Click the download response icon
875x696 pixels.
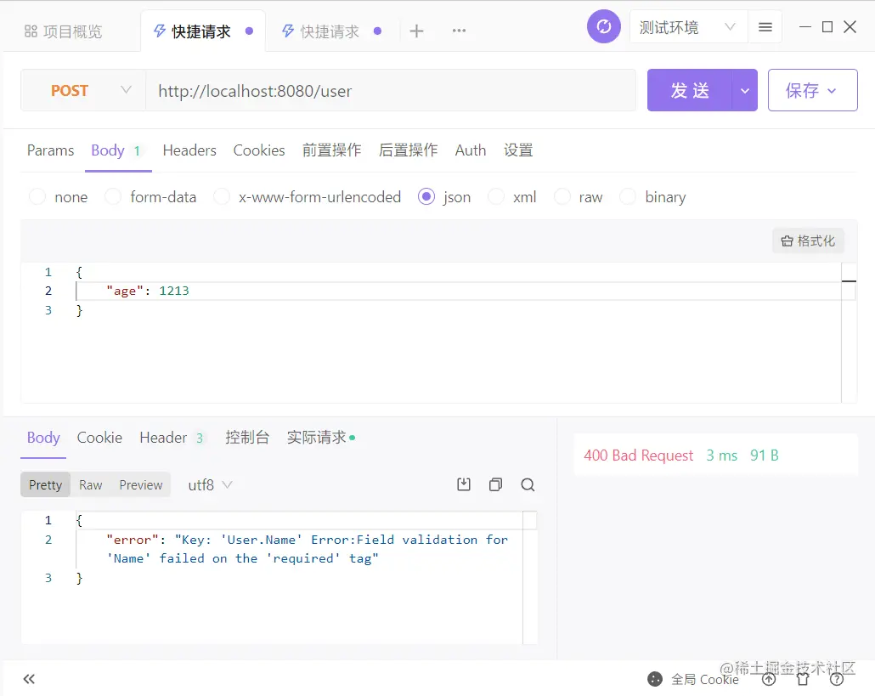coord(464,484)
